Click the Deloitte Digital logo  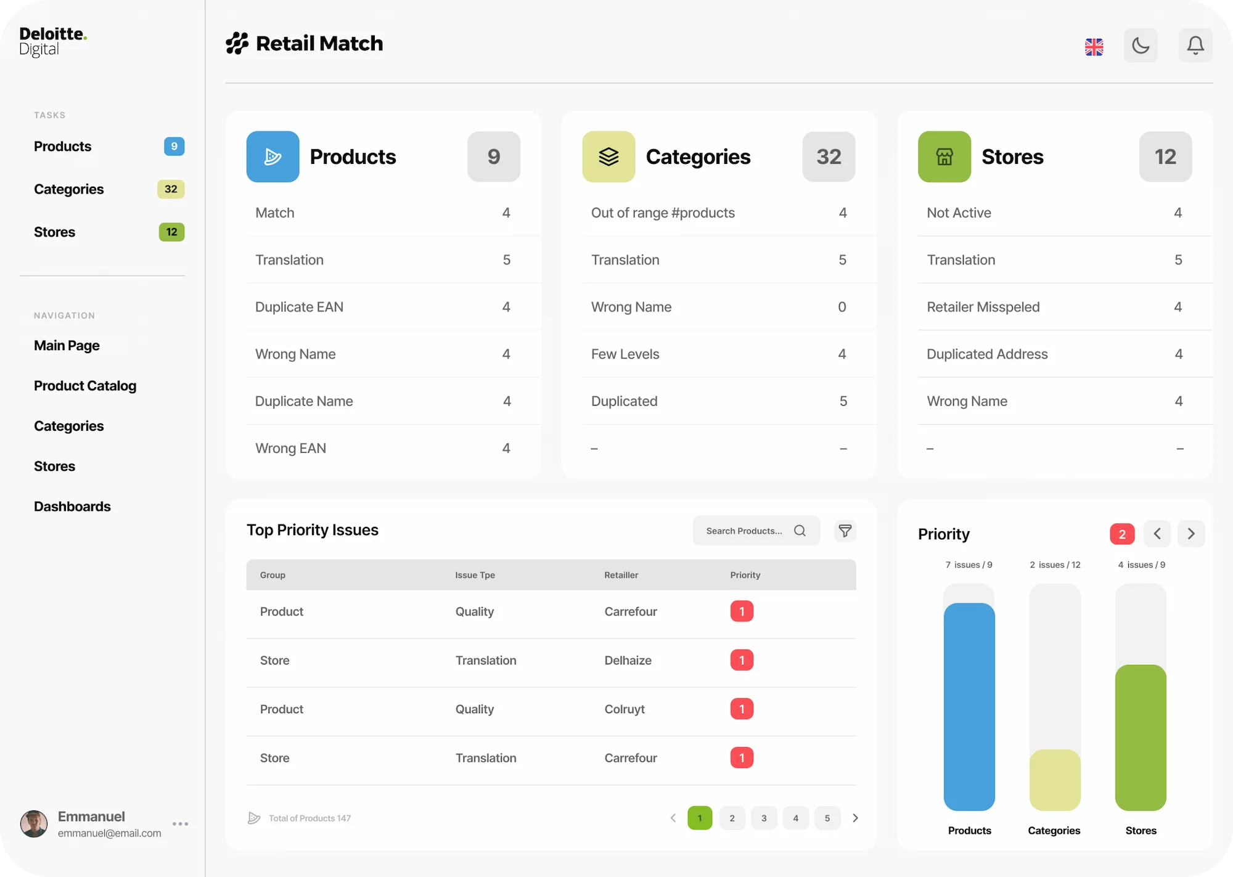[x=53, y=41]
